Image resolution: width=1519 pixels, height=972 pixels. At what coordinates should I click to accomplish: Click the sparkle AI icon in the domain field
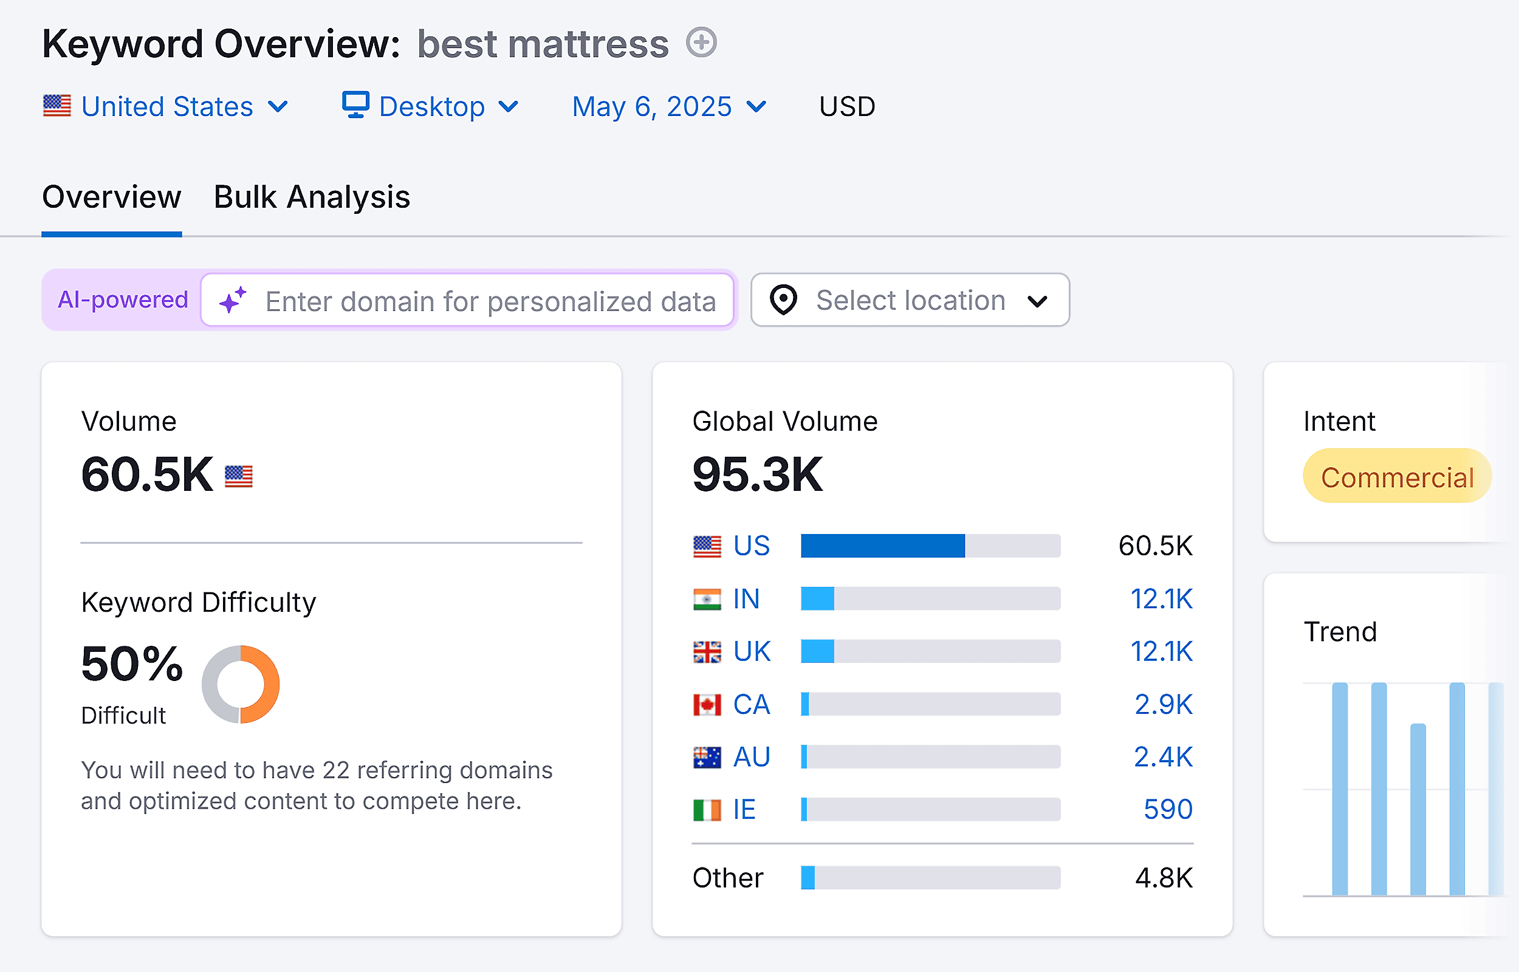coord(234,301)
